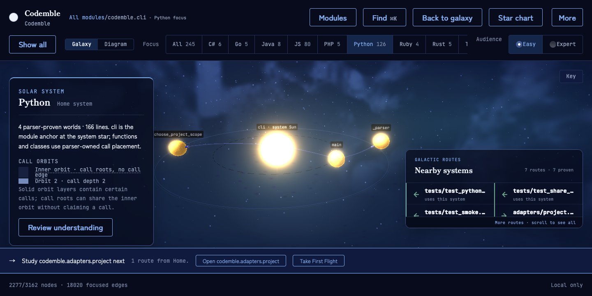Select the JS 80 focus tab
This screenshot has width=592, height=296.
(303, 44)
